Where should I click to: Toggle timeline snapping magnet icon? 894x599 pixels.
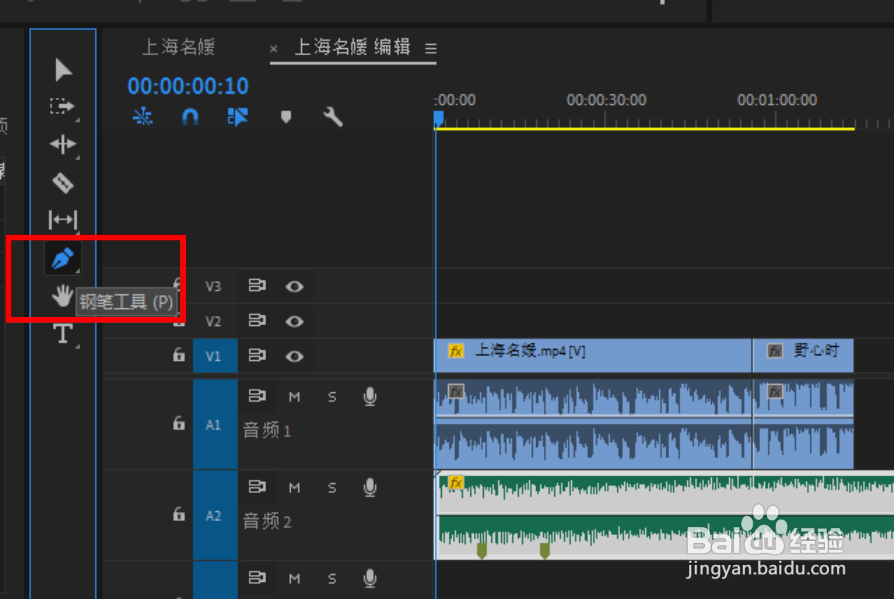(x=190, y=117)
